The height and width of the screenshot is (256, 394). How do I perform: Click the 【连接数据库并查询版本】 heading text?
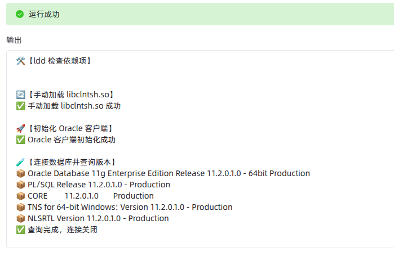pyautogui.click(x=72, y=162)
